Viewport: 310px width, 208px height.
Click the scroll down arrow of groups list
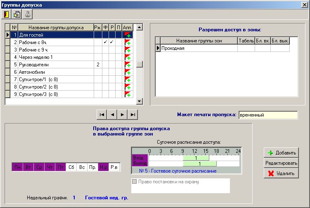tap(140, 101)
